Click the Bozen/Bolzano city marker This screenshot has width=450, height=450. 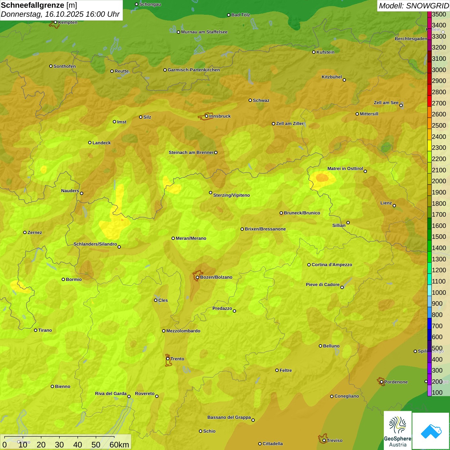coord(197,277)
